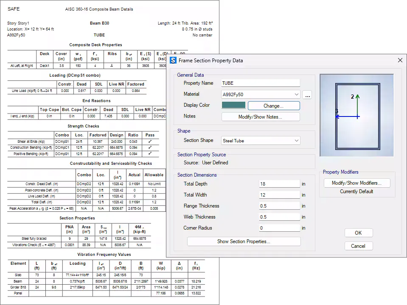Close the Frame Section Property Data dialog
Viewport: 407px width, 305px height.
pos(400,60)
